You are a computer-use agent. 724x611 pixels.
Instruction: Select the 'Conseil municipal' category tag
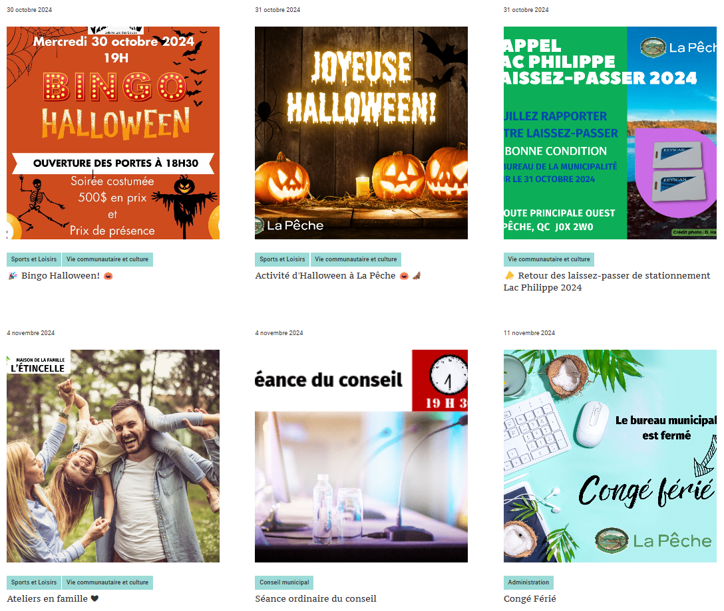tap(284, 582)
